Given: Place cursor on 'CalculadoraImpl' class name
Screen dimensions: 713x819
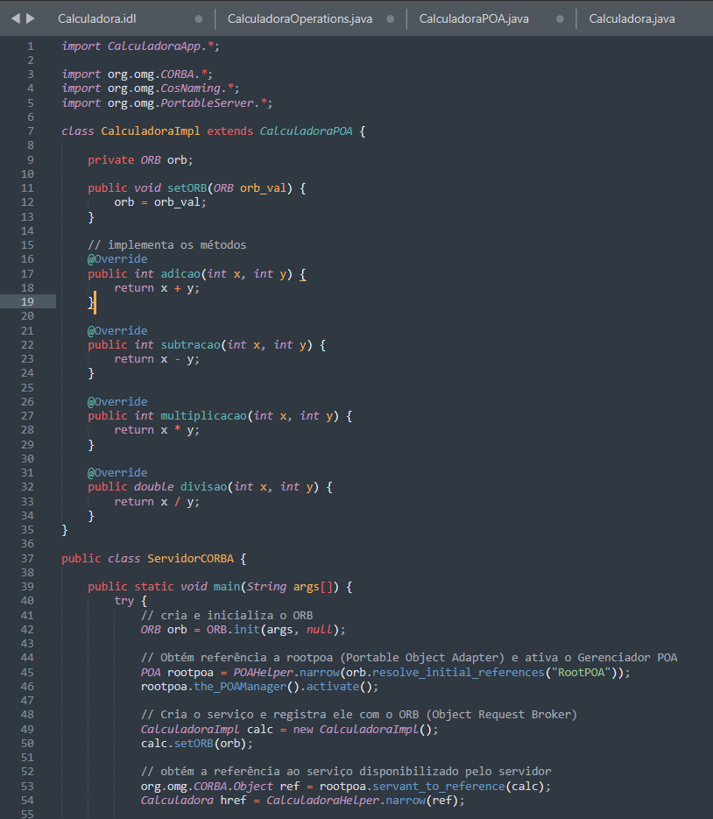Looking at the screenshot, I should click(x=151, y=131).
